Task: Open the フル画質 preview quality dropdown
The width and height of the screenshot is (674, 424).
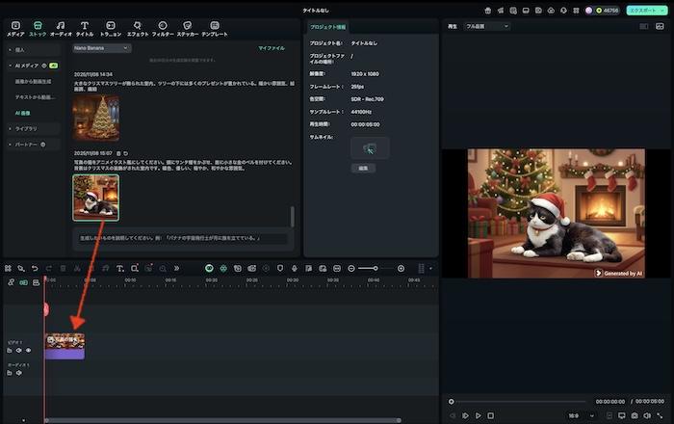Action: pos(486,26)
